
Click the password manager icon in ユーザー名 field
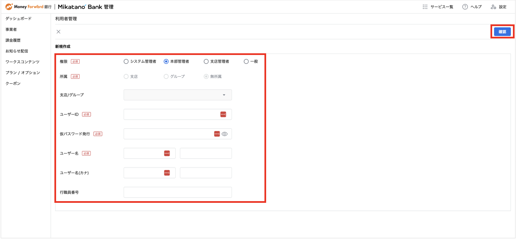tap(167, 153)
